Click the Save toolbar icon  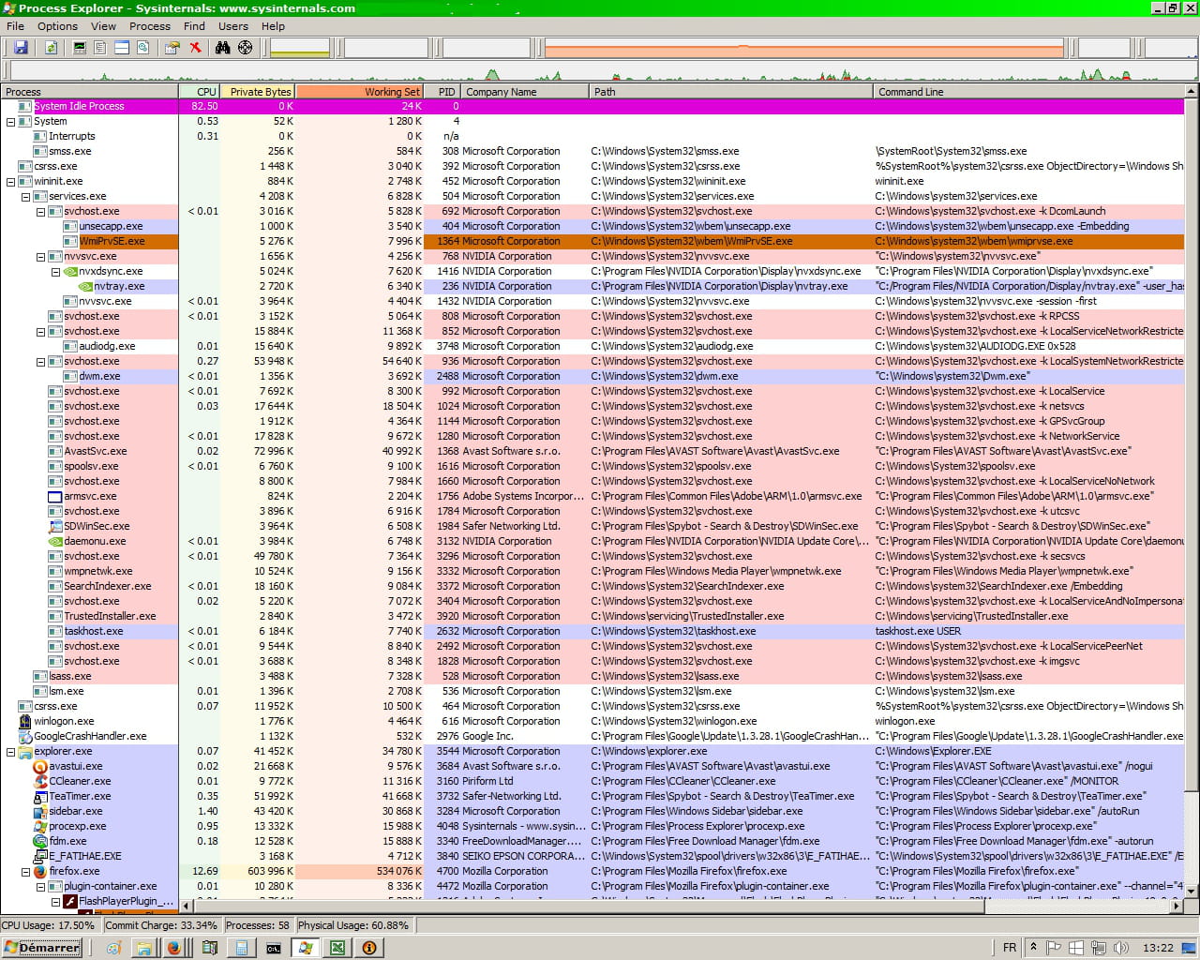pos(21,48)
